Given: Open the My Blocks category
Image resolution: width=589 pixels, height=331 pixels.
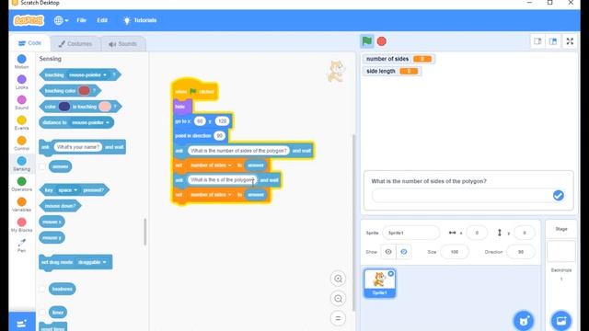Looking at the screenshot, I should coord(22,224).
